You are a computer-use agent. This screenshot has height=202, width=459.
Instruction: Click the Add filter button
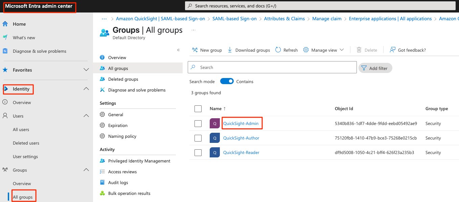[375, 68]
